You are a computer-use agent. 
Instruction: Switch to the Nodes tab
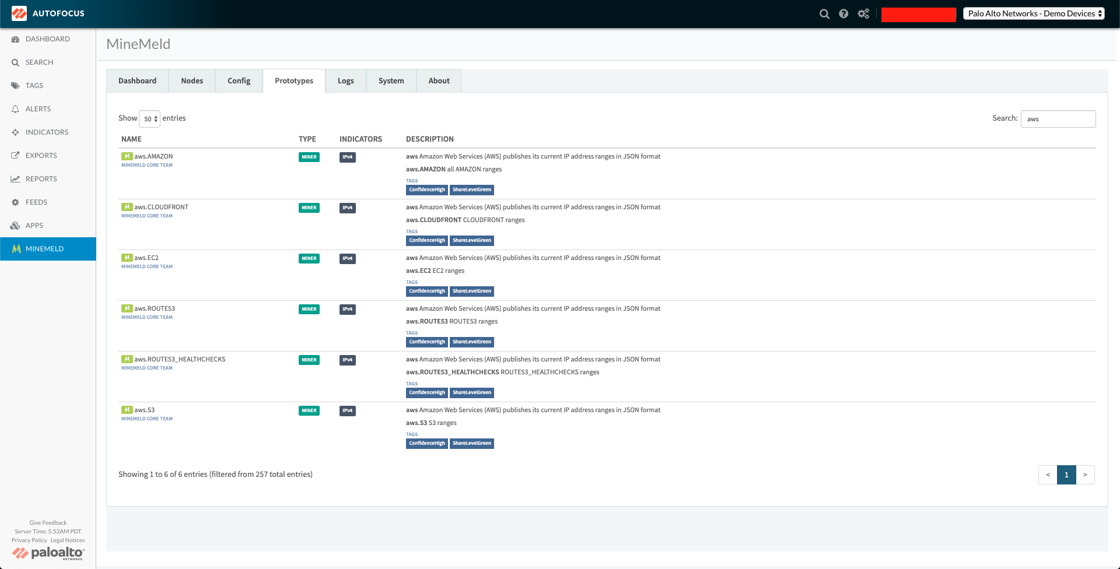[192, 81]
